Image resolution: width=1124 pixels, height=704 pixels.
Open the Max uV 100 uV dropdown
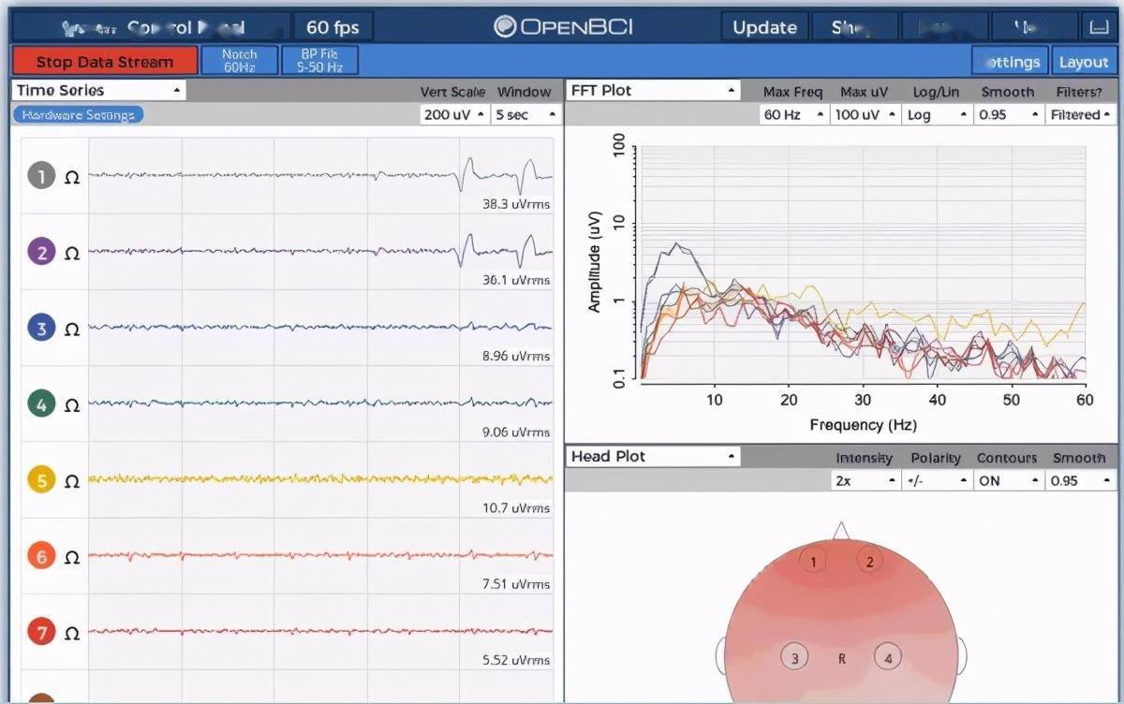(x=865, y=115)
